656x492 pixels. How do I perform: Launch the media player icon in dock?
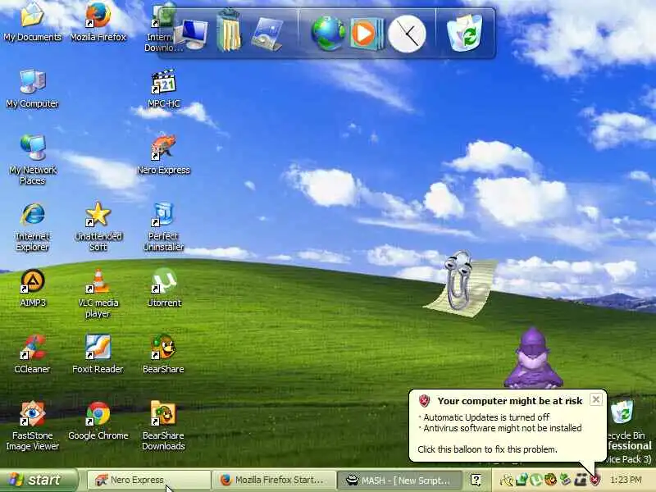(x=366, y=34)
